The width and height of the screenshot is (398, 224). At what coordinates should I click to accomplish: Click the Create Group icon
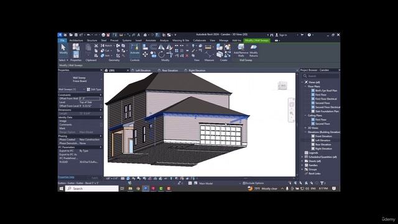click(x=228, y=47)
